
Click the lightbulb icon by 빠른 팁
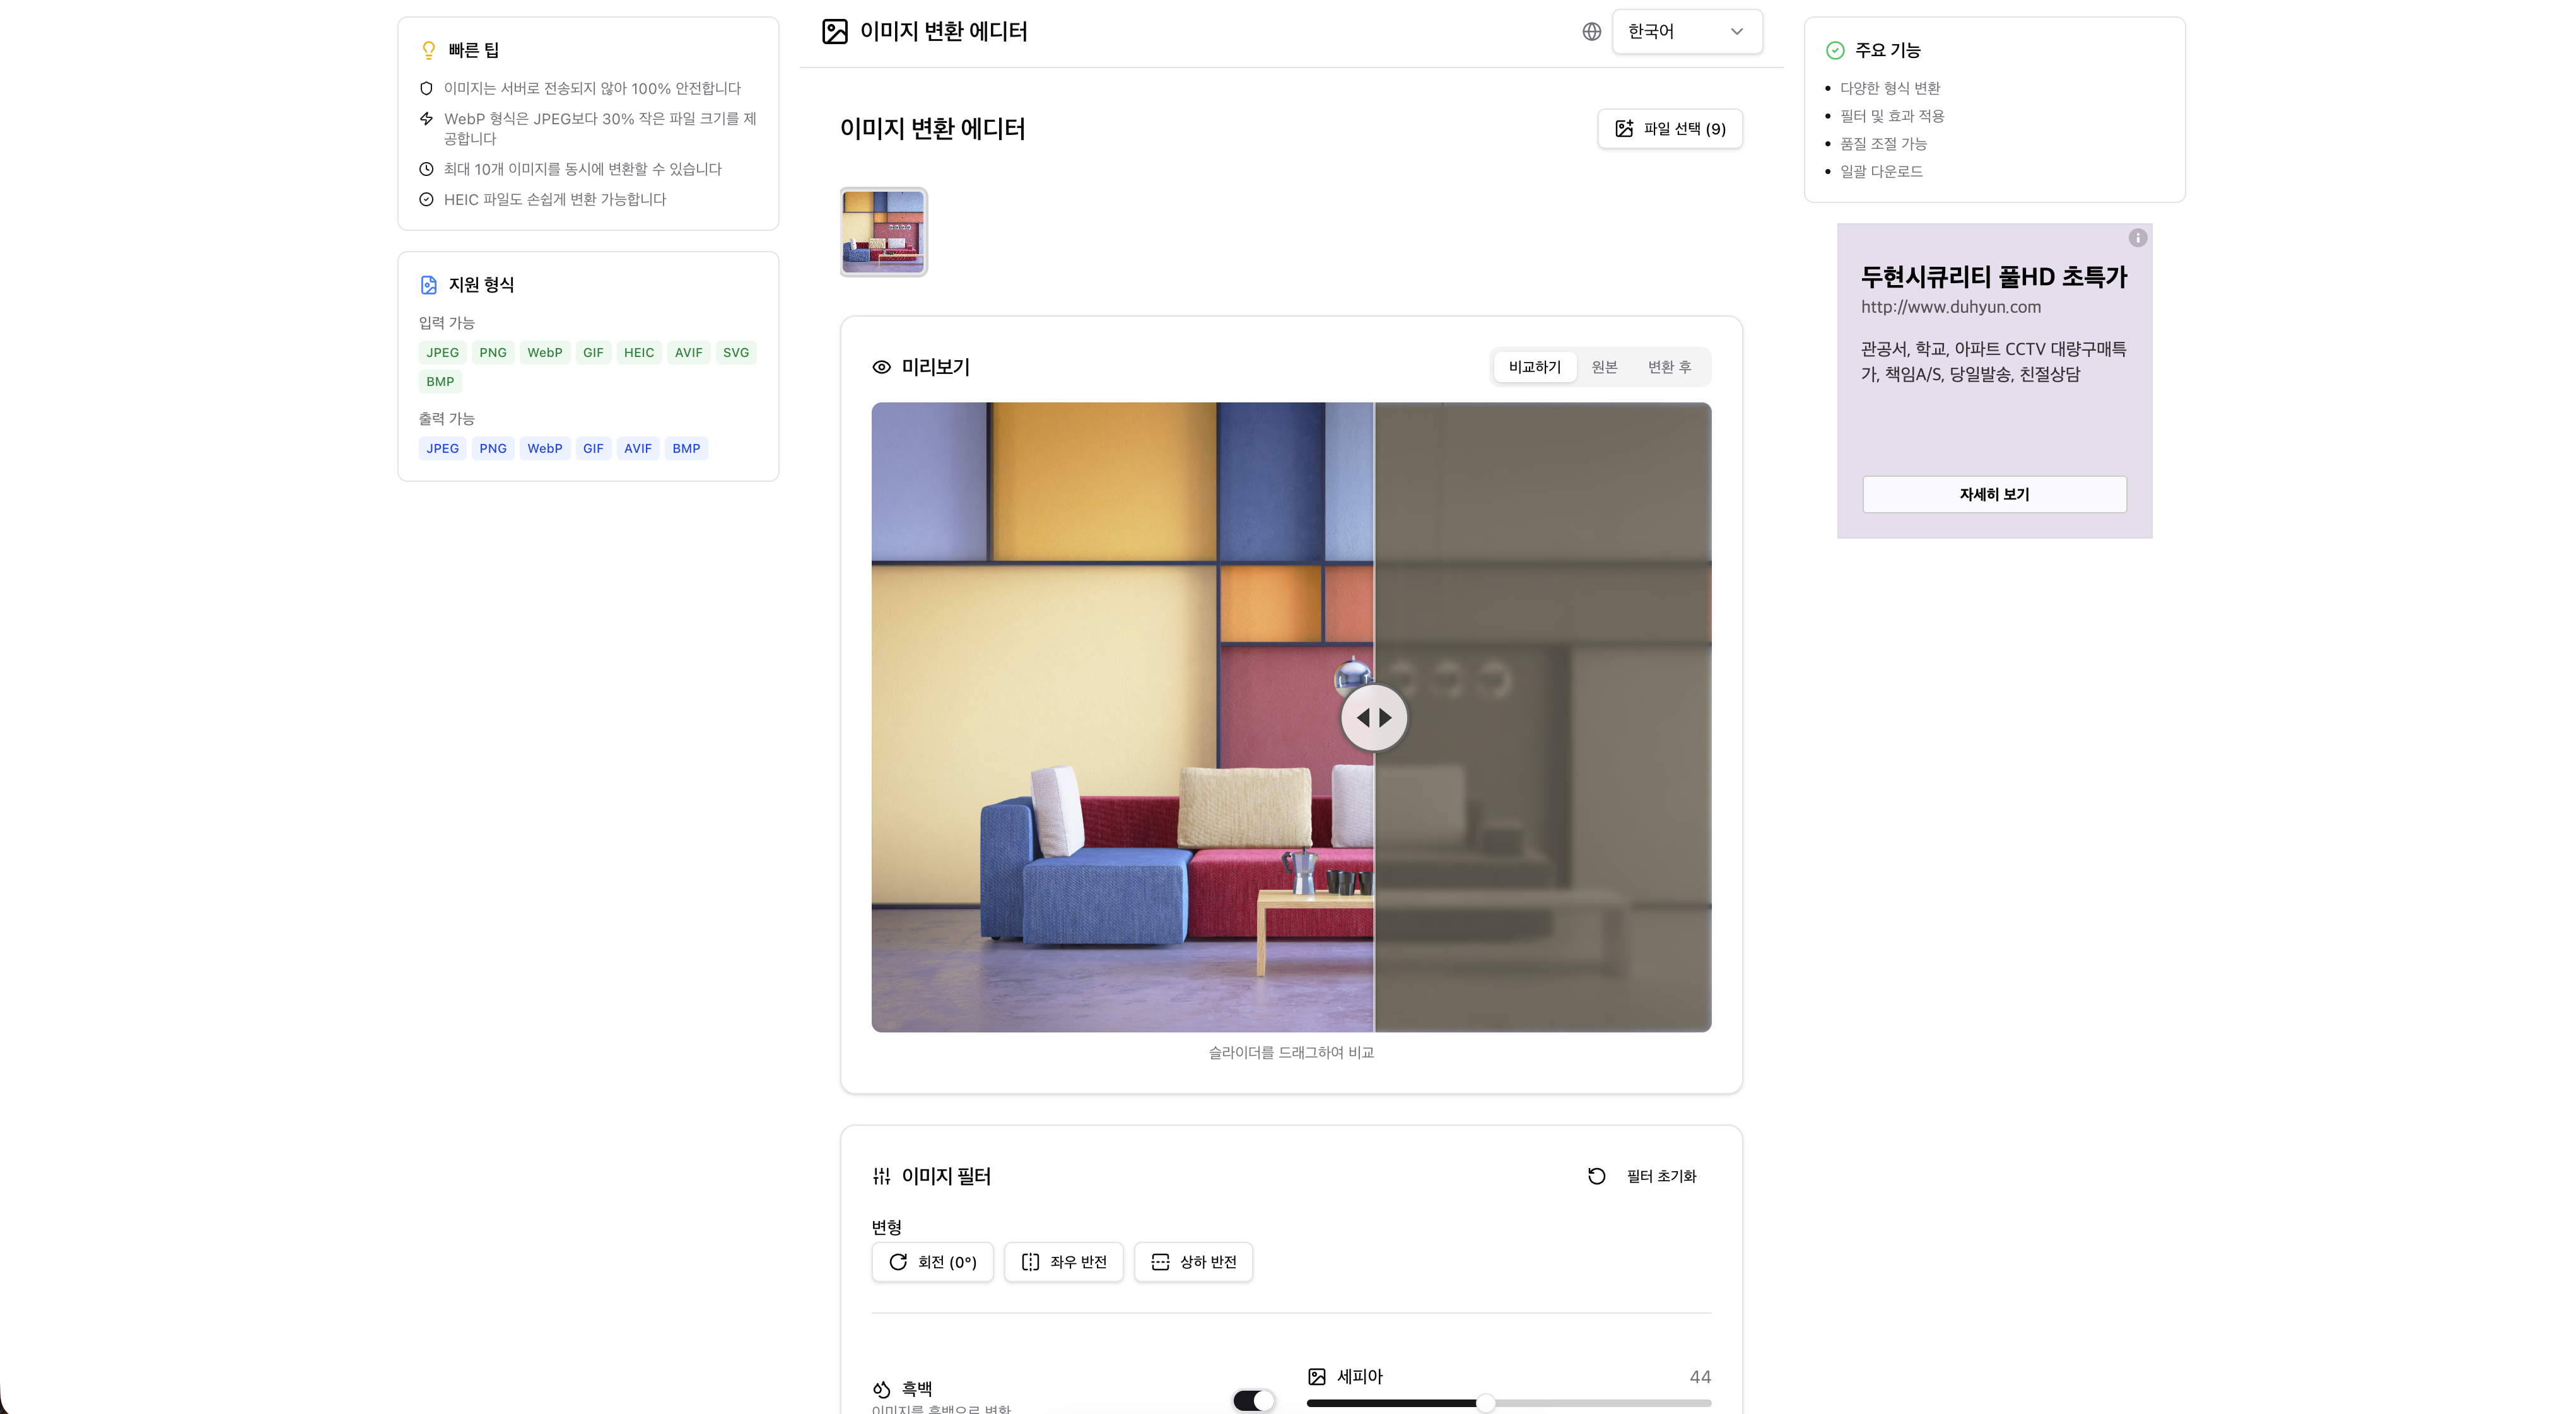[x=428, y=50]
